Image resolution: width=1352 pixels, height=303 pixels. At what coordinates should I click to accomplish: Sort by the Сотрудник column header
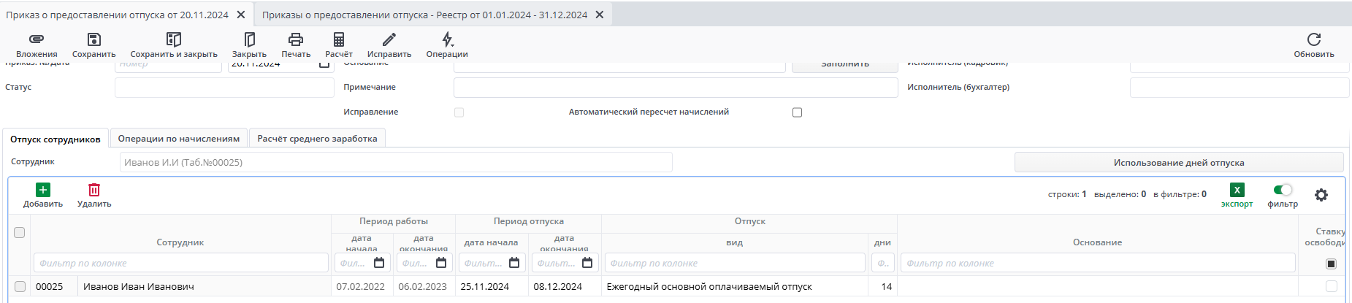(x=180, y=242)
